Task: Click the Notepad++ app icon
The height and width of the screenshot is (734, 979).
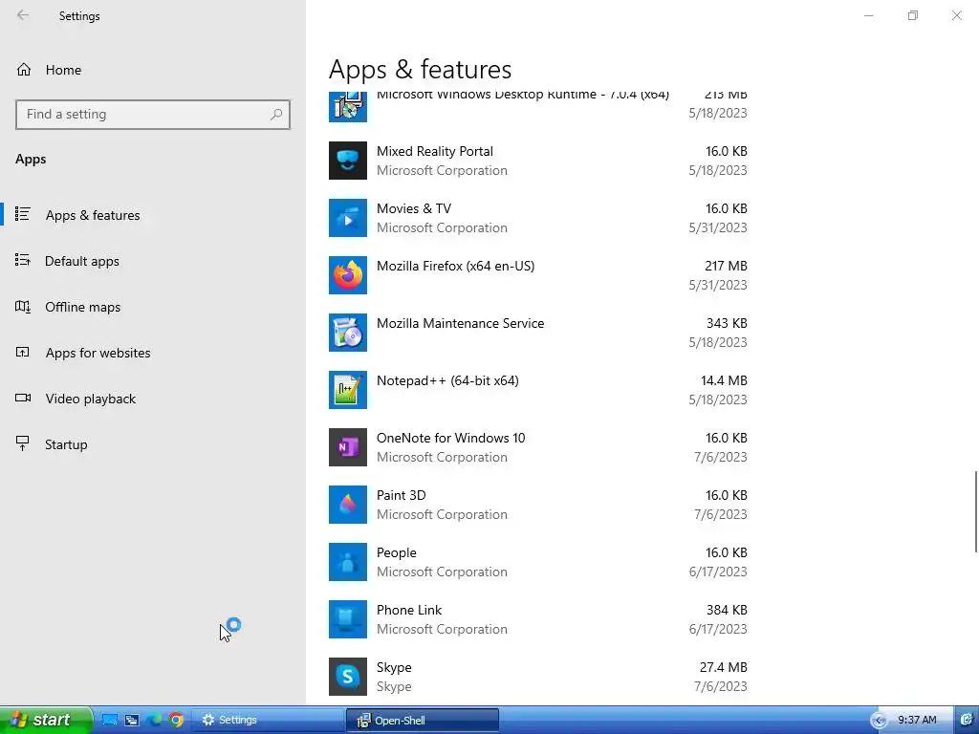Action: (348, 390)
